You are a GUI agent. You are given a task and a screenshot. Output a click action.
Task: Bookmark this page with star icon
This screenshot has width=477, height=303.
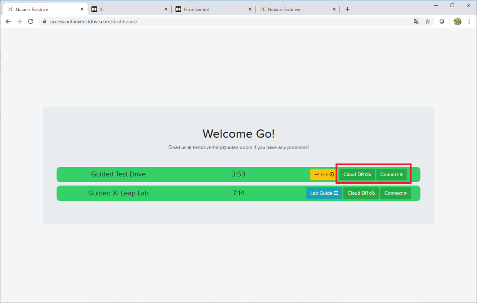[x=428, y=21]
